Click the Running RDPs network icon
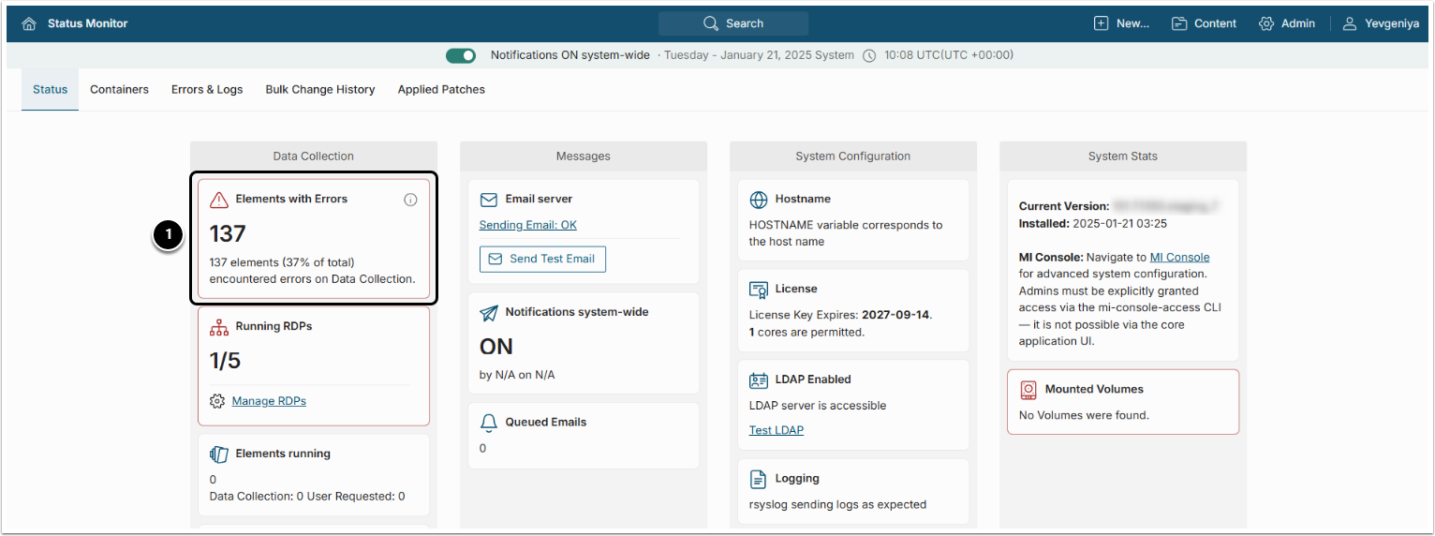Viewport: 1435px width, 536px height. coord(219,327)
